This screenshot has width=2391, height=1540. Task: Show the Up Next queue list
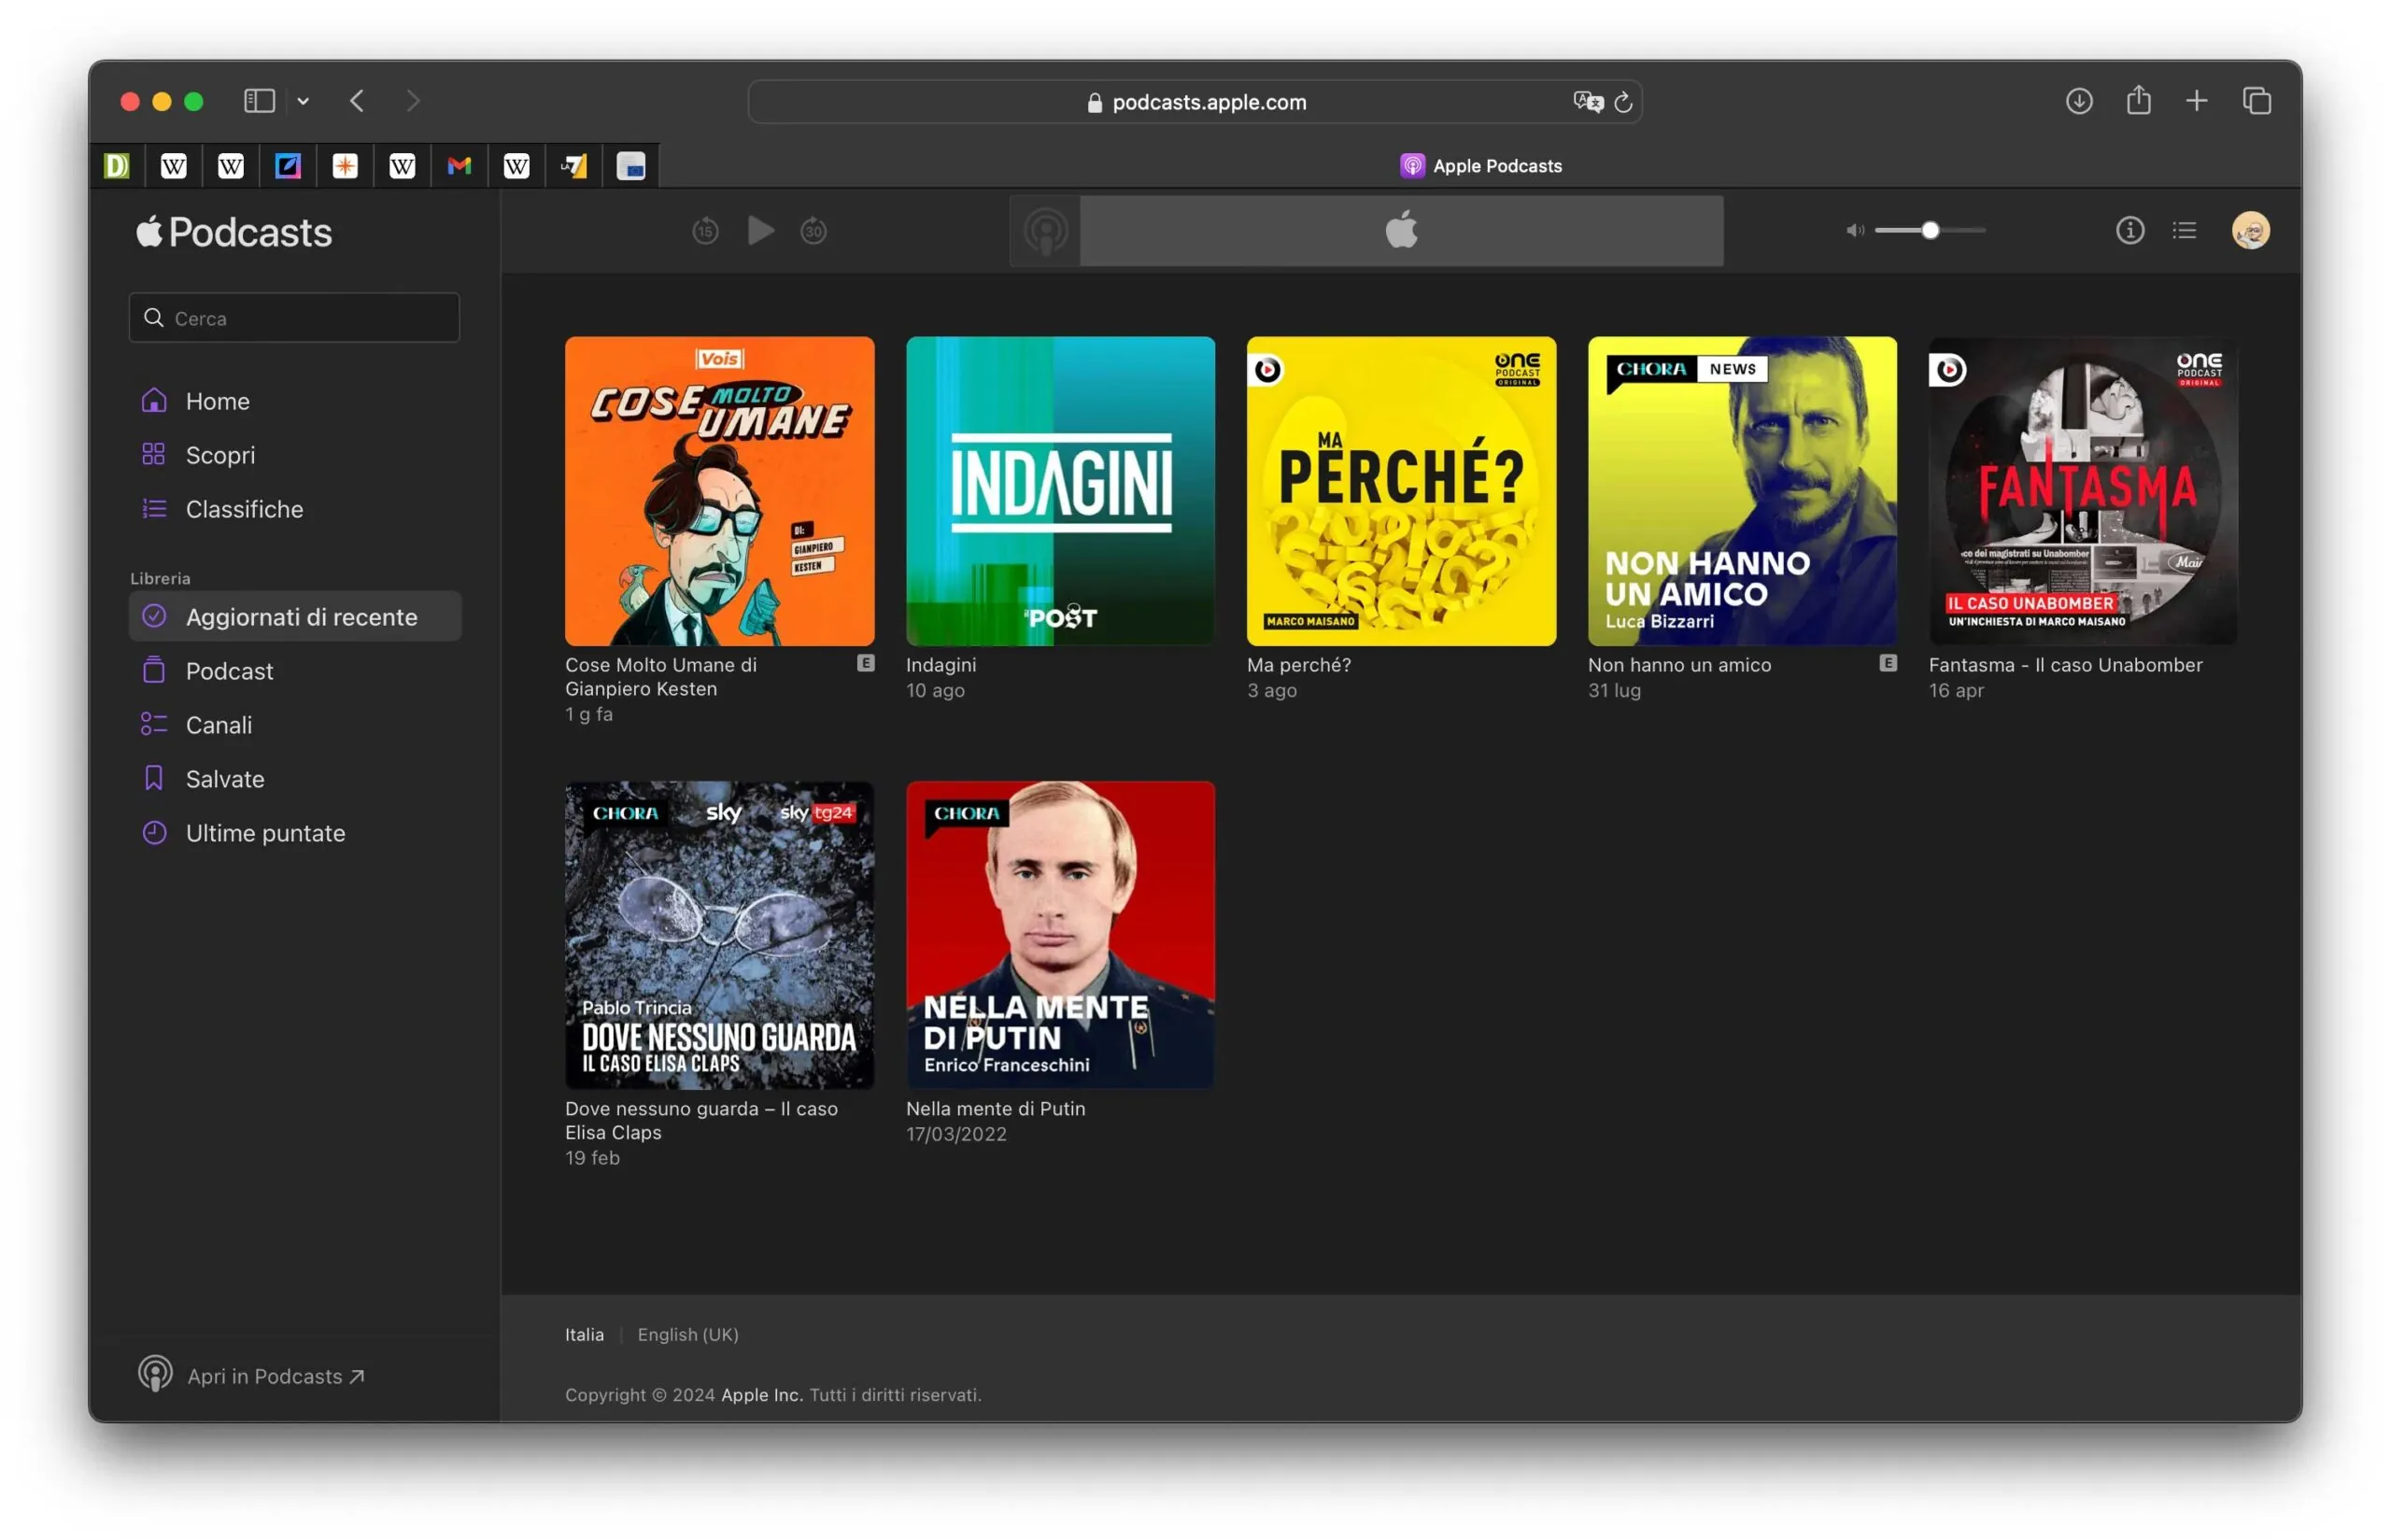2184,231
